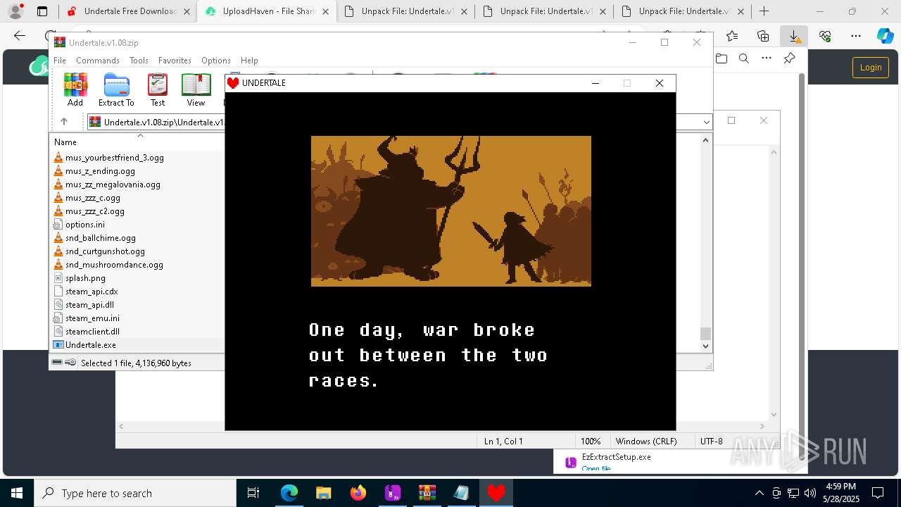Click the Login button on webpage
The width and height of the screenshot is (901, 507).
point(871,67)
